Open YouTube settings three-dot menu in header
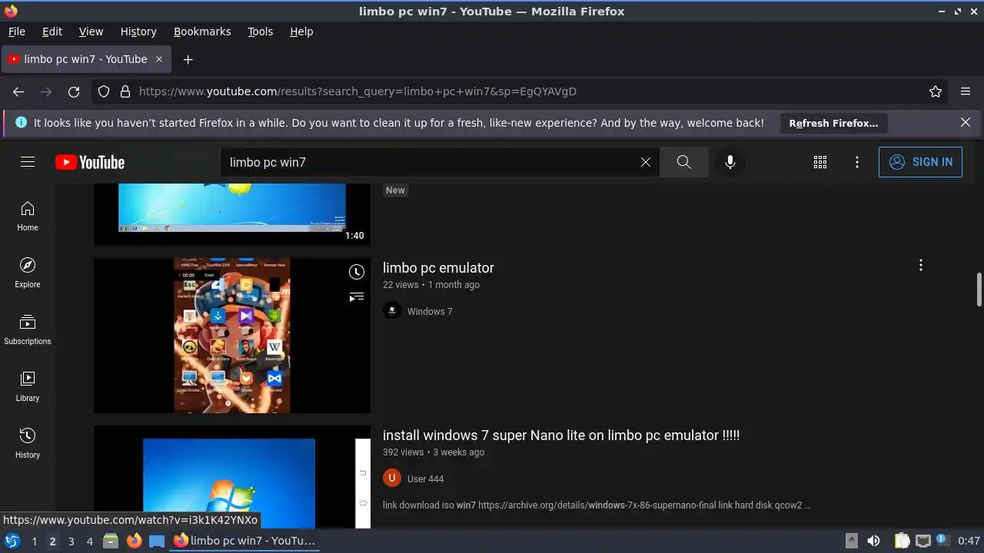This screenshot has width=984, height=553. point(857,162)
